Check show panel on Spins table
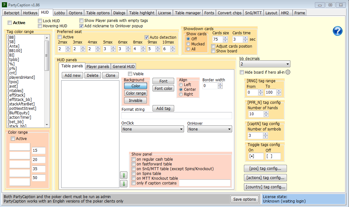 pos(134,173)
